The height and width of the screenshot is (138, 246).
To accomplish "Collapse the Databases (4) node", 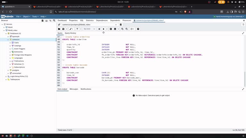I will point(6,34).
